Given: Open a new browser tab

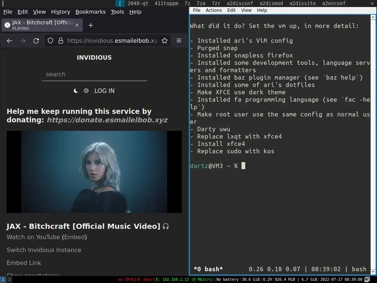Looking at the screenshot, I should pos(91,25).
